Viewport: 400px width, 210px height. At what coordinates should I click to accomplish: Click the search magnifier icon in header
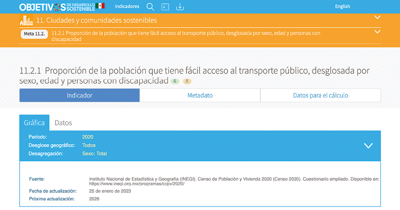(x=150, y=6)
